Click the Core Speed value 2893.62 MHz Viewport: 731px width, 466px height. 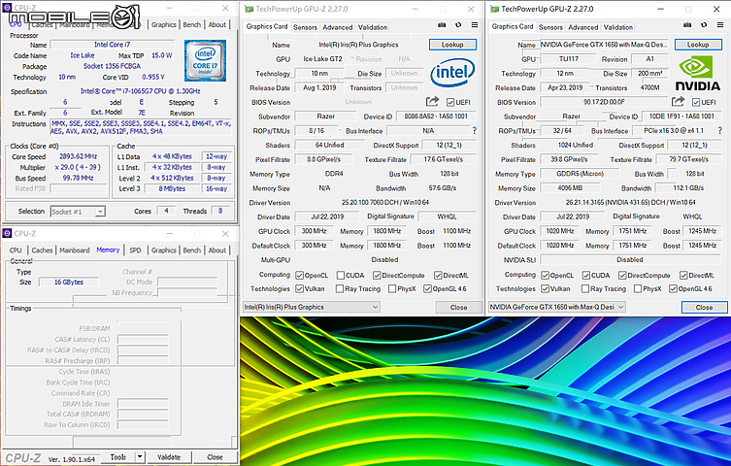click(x=79, y=156)
